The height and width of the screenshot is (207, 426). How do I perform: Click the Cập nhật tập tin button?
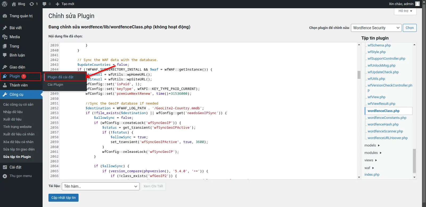[63, 198]
